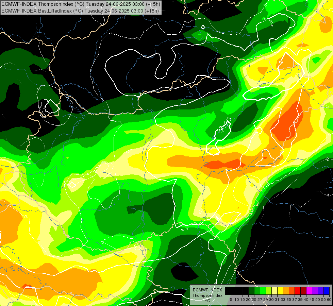Click legend tick label 5
The height and width of the screenshot is (306, 333).
231,300
